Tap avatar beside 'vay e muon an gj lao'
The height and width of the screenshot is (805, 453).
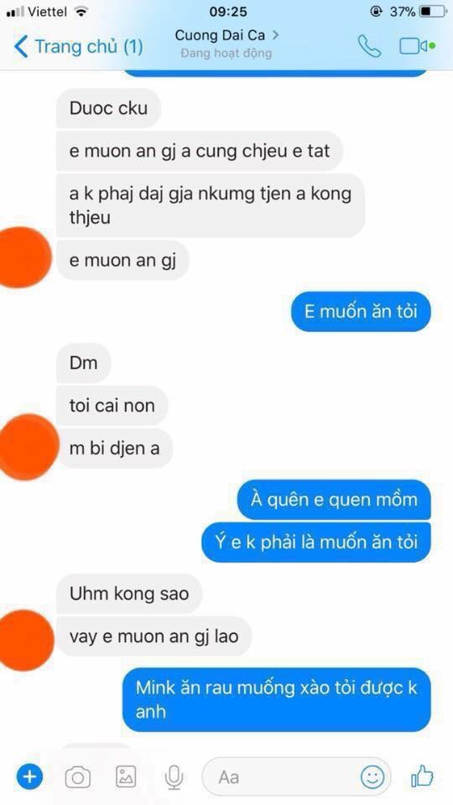[x=24, y=640]
